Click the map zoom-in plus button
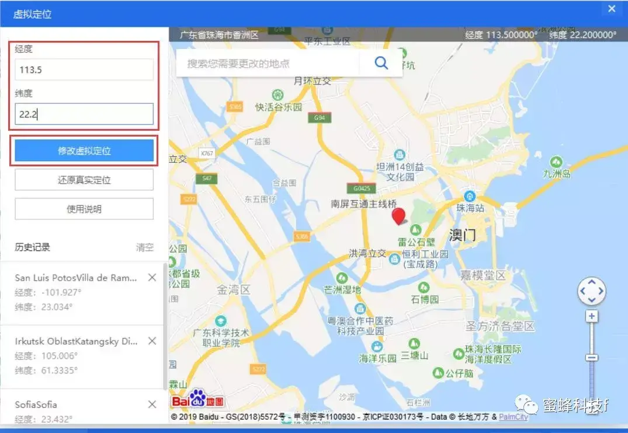 (x=592, y=316)
